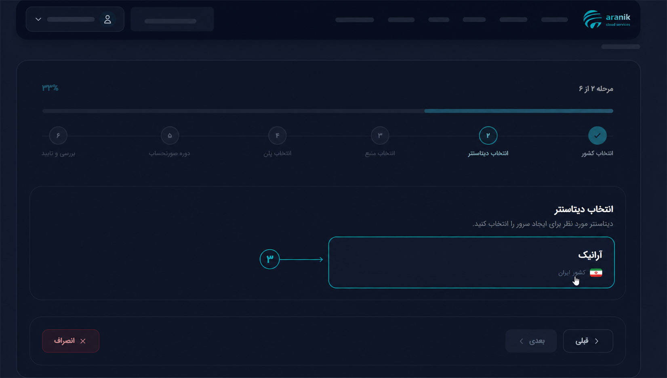Image resolution: width=667 pixels, height=378 pixels.
Task: Go to step ۵ circle دوره صورتحساب
Action: pos(170,135)
